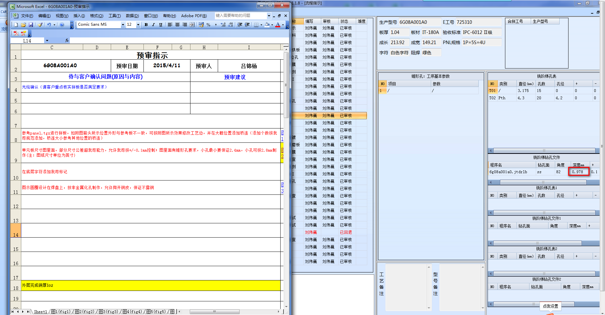
Task: Click the Excel sheet horizontal scrollbar thumb
Action: 215,312
